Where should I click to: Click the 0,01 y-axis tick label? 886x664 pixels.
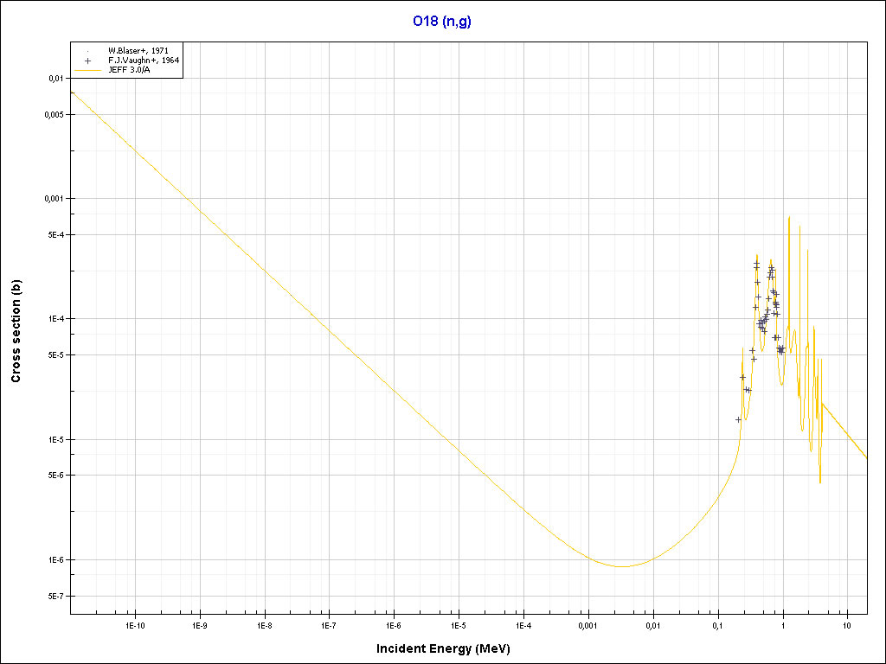55,79
